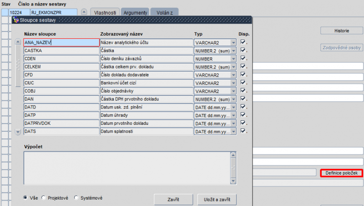Image resolution: width=364 pixels, height=206 pixels.
Task: Toggle Disp. checkbox for CIUC
Action: point(243,82)
